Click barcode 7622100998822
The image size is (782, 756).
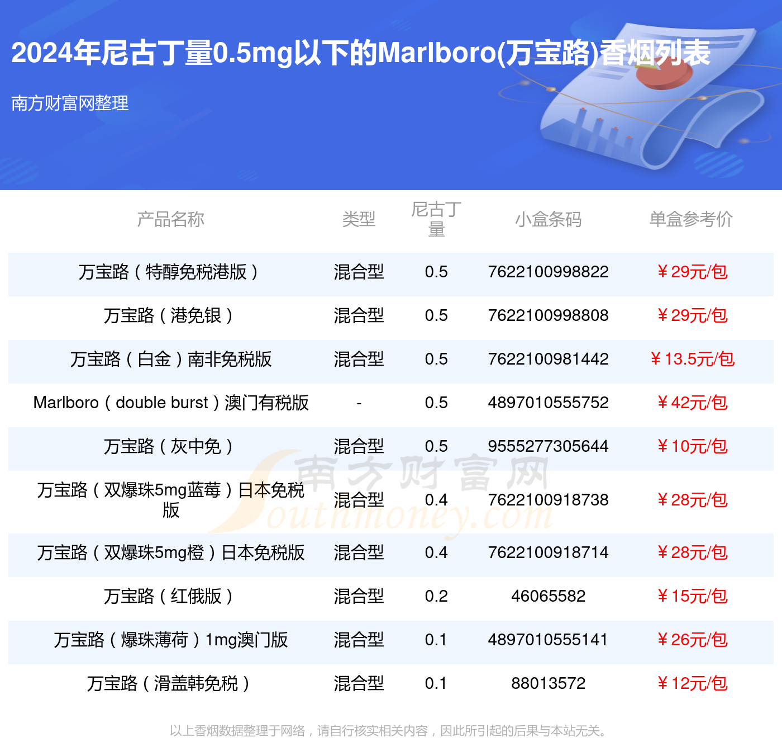click(x=548, y=272)
